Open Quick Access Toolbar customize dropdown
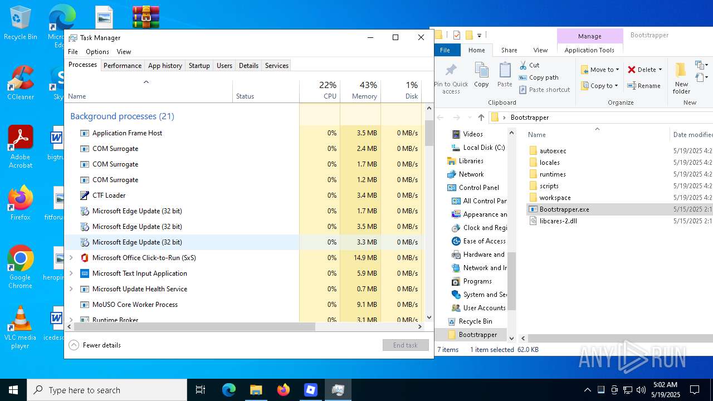This screenshot has width=713, height=401. click(479, 35)
